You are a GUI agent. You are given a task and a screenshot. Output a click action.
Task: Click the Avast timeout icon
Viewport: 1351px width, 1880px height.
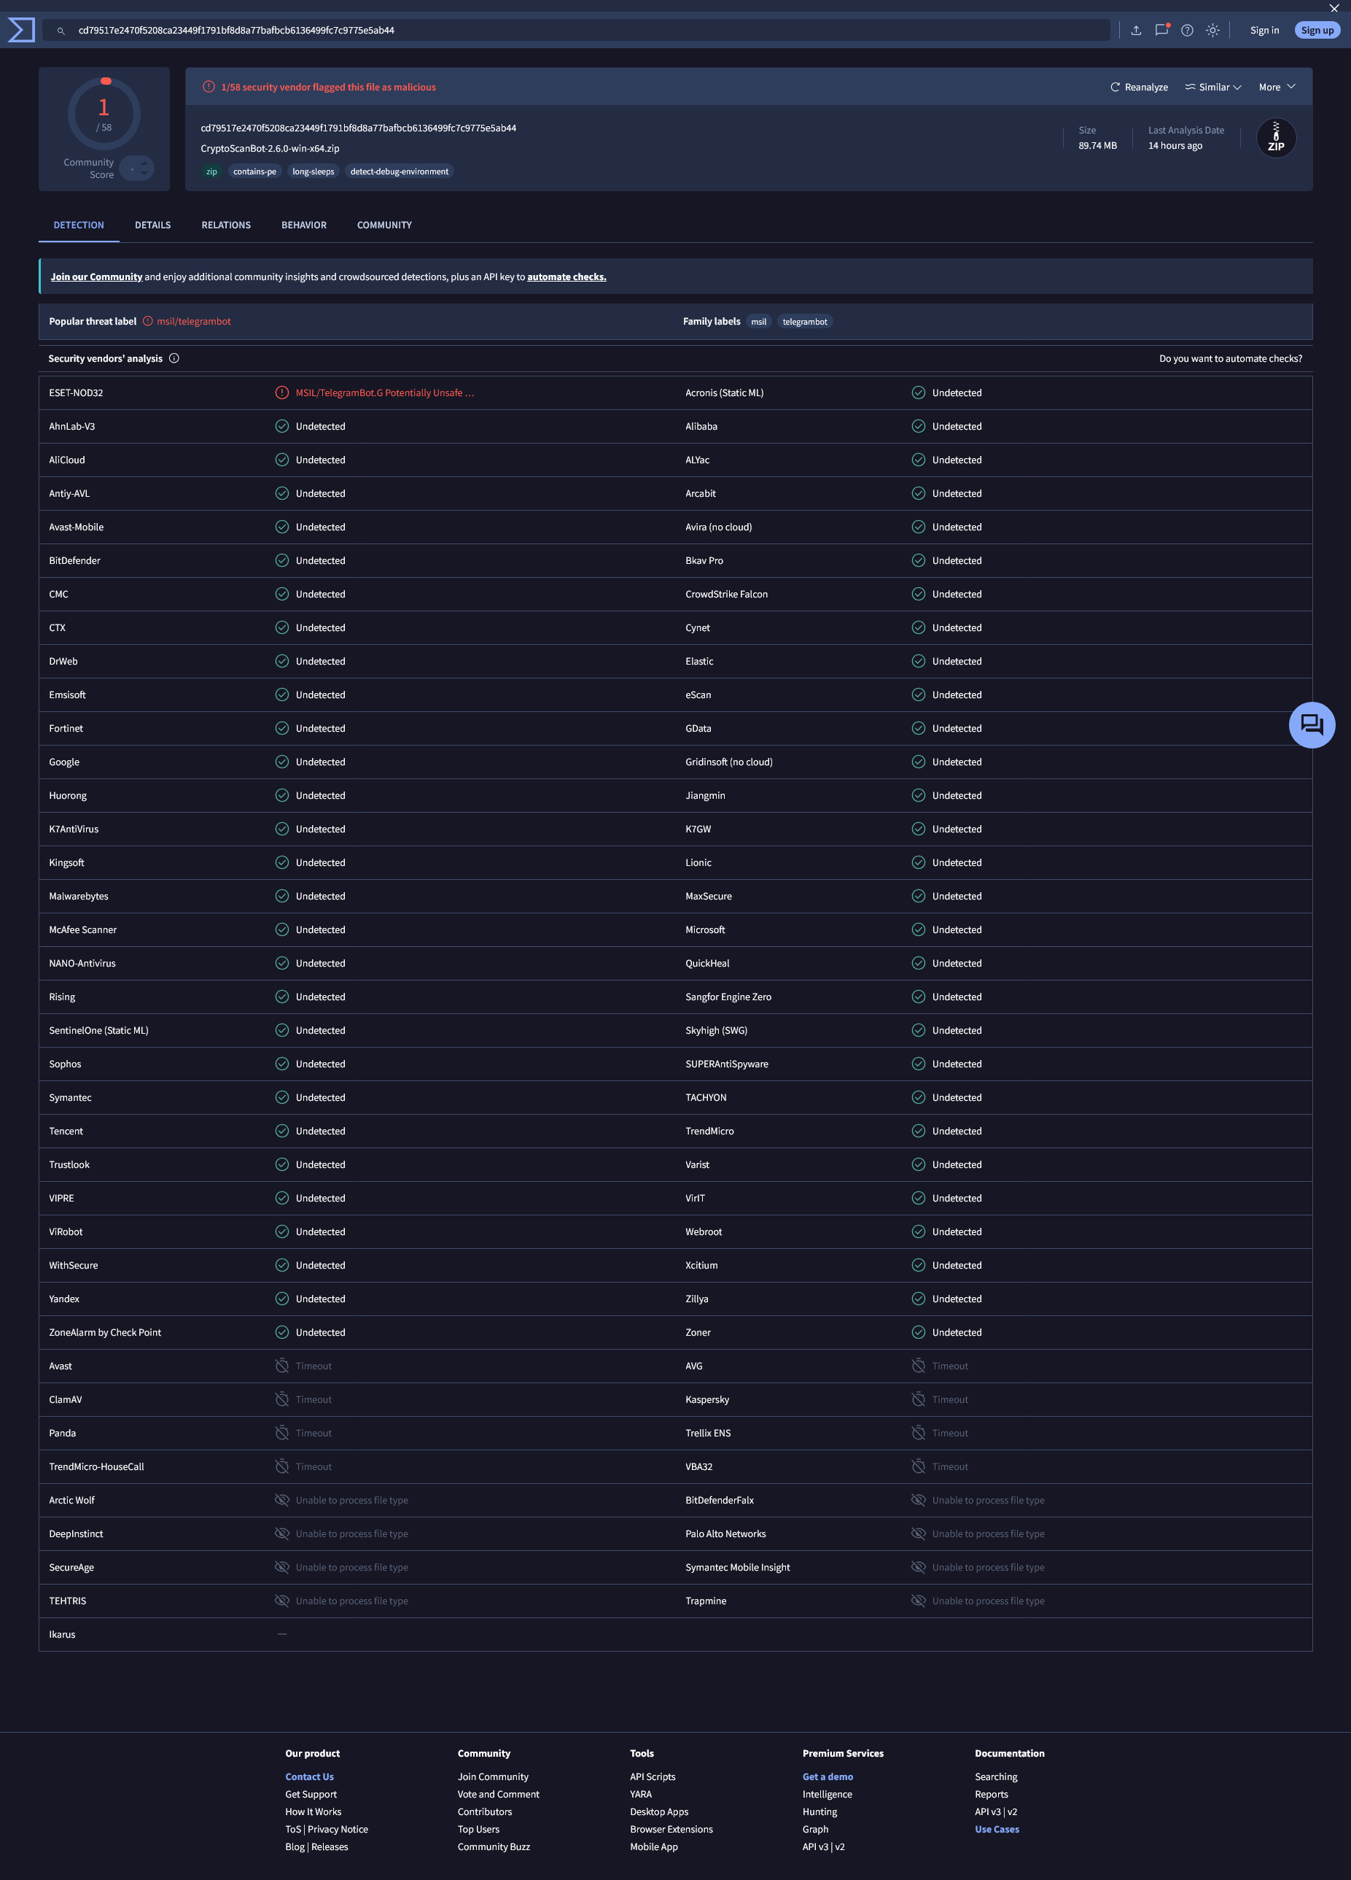click(x=281, y=1366)
